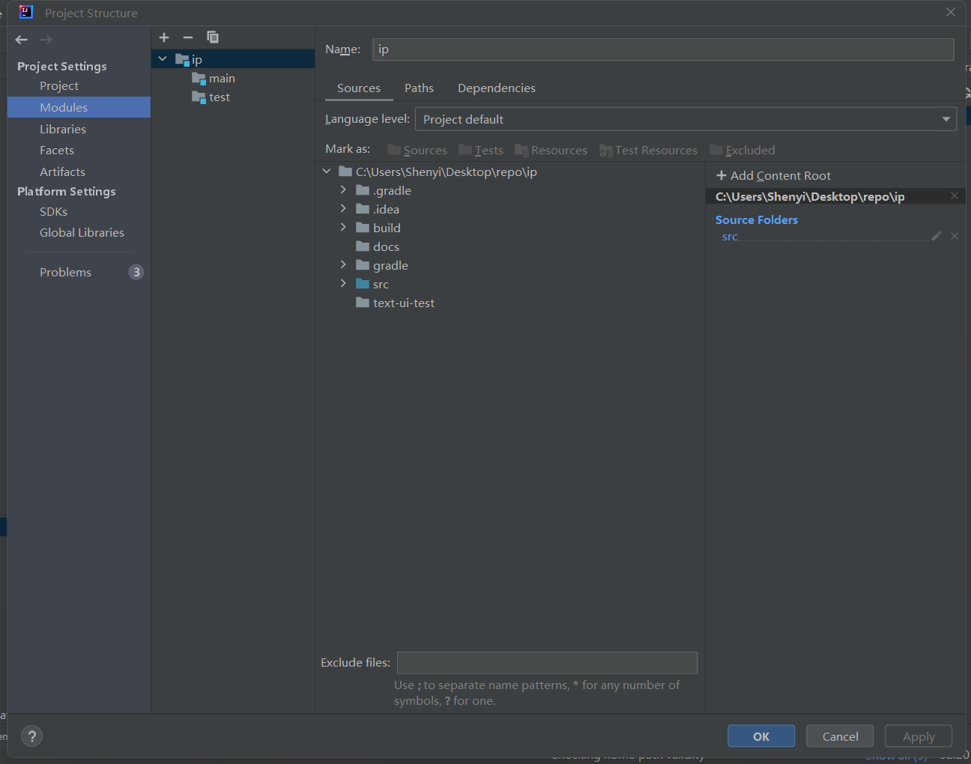This screenshot has width=971, height=764.
Task: Open help via the question mark icon
Action: click(31, 736)
